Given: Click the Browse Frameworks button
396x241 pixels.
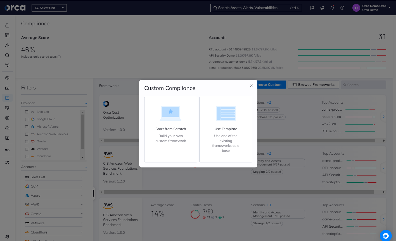Looking at the screenshot, I should [x=313, y=84].
